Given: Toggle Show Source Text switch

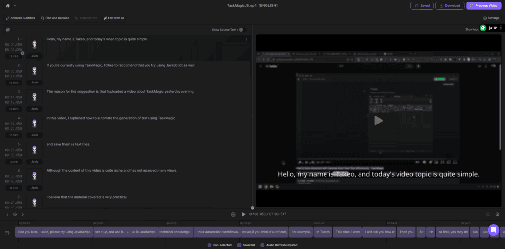Looking at the screenshot, I should (242, 30).
